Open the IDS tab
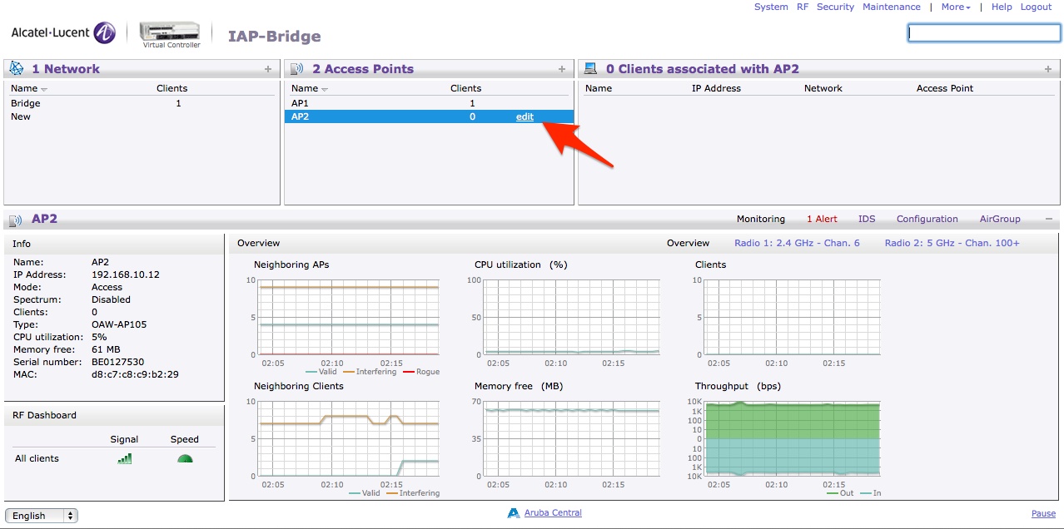The width and height of the screenshot is (1064, 529). (x=867, y=219)
